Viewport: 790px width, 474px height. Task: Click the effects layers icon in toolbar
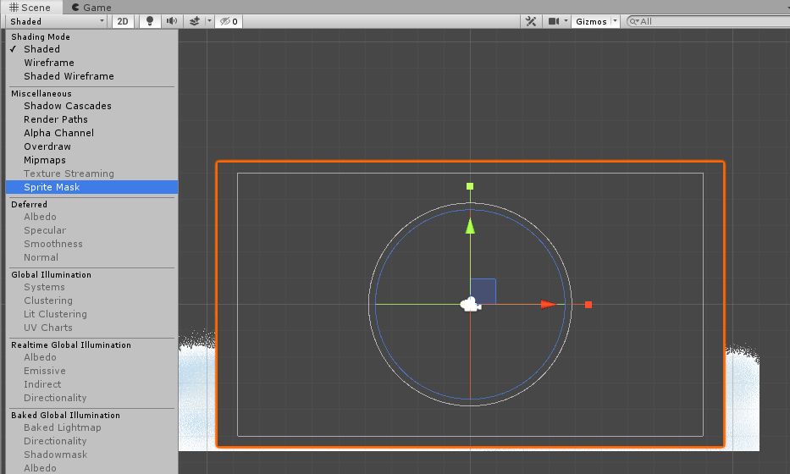click(194, 21)
